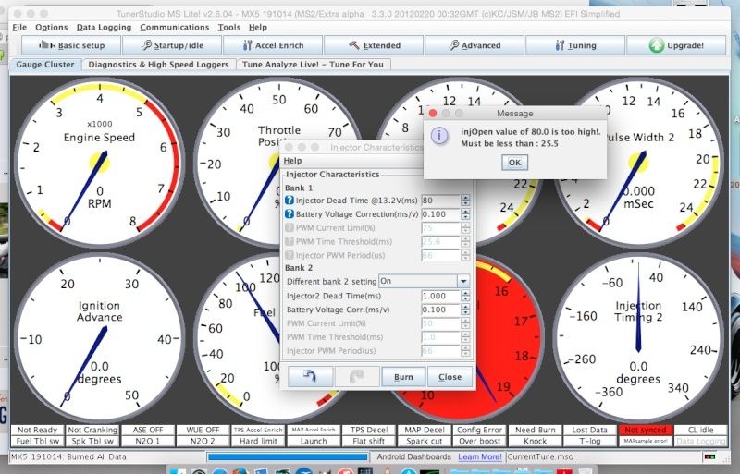Open the Tools menu

pos(228,28)
